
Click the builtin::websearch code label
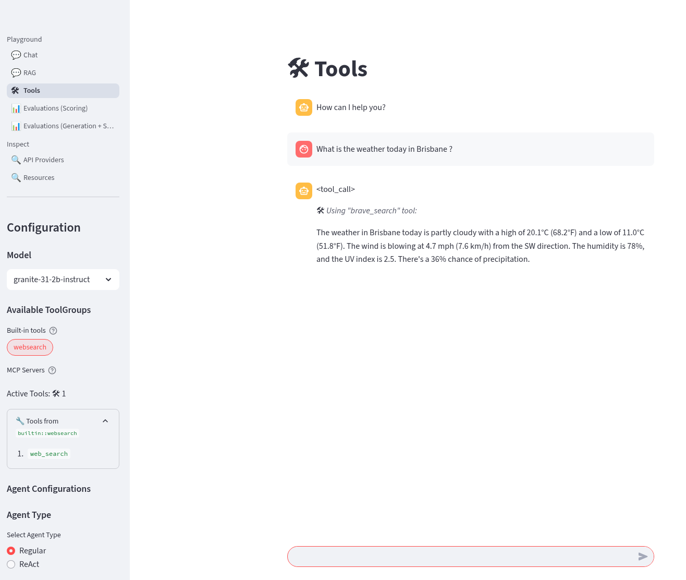47,433
